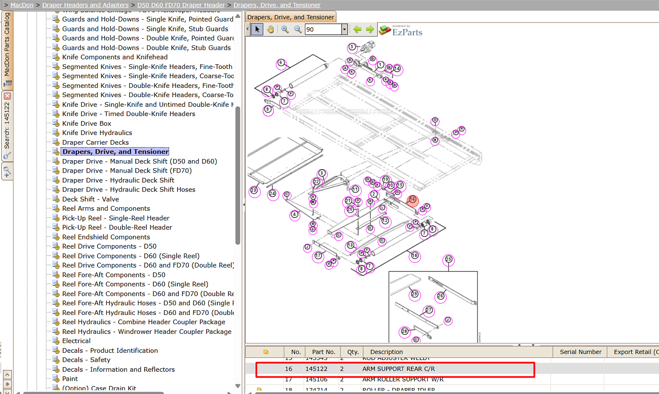Open the MacDon Parts Catalog side tab
Image resolution: width=659 pixels, height=394 pixels.
pyautogui.click(x=7, y=50)
